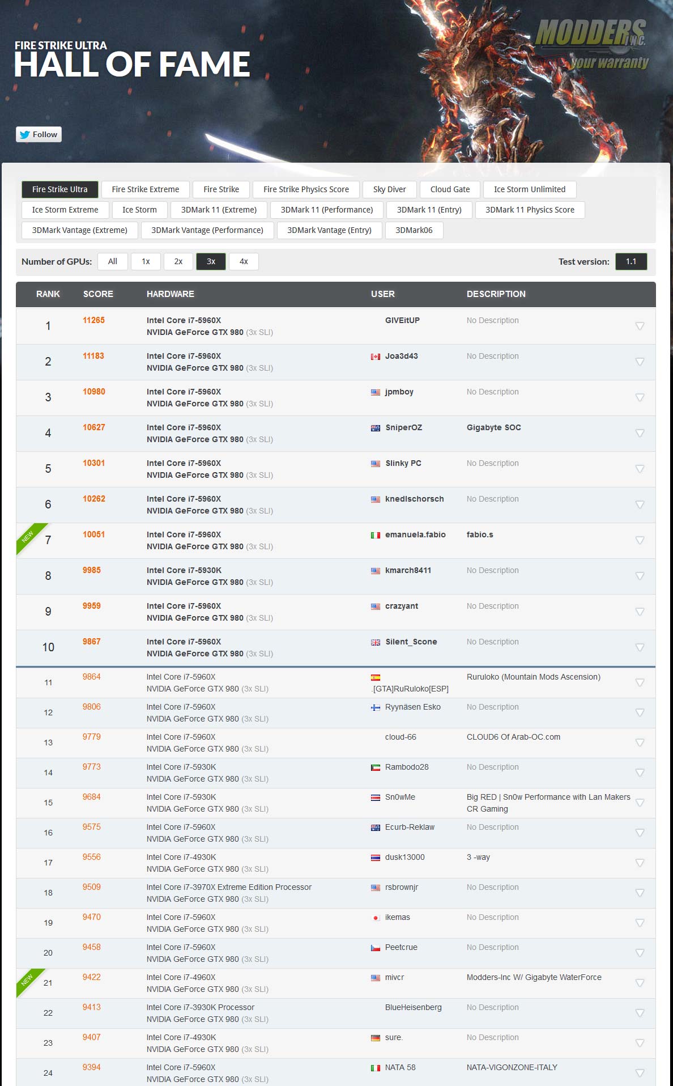
Task: Click the UK flag beside Silent_Scone
Action: (x=376, y=642)
